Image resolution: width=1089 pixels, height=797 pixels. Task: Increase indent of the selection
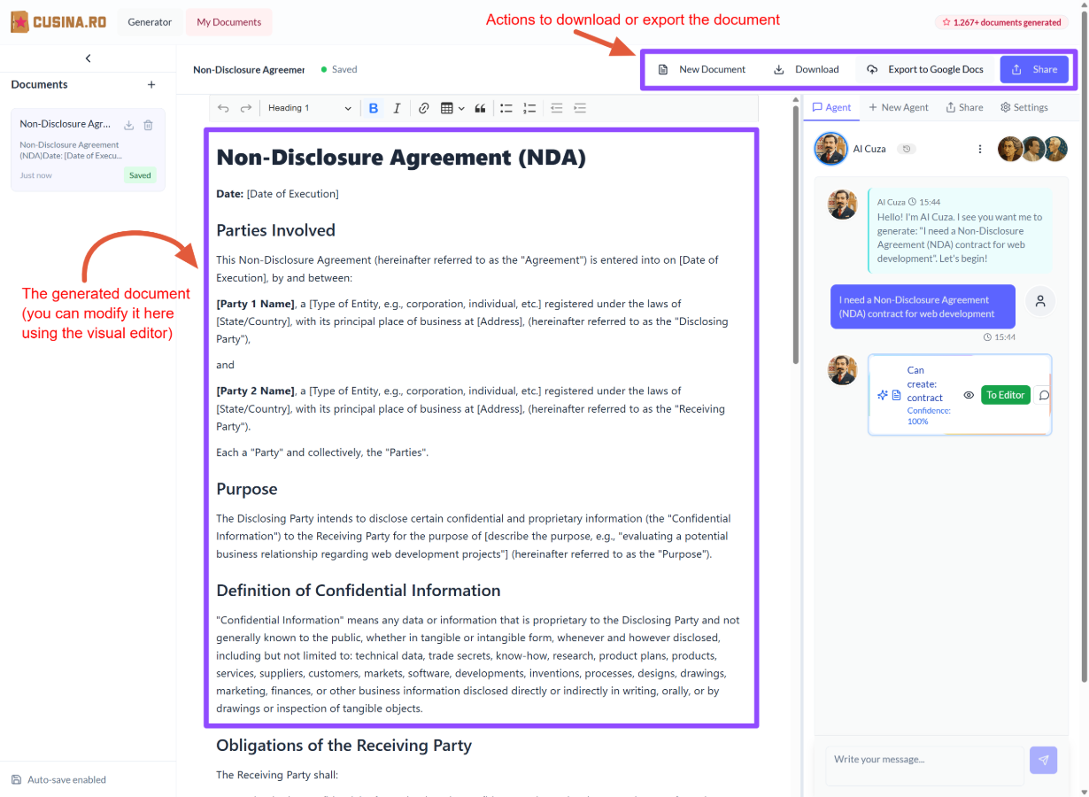[x=580, y=108]
